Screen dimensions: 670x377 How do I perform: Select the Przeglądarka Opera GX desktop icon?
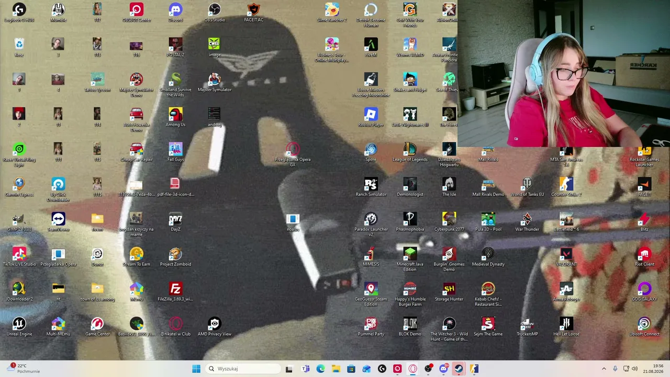293,155
